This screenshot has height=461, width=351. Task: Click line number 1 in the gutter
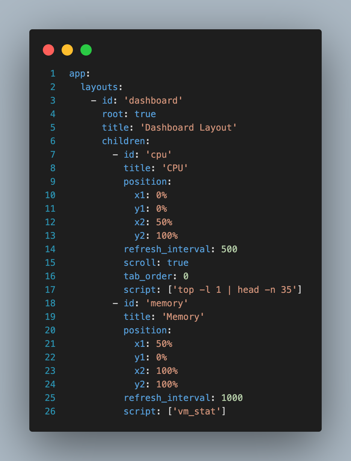(x=53, y=74)
